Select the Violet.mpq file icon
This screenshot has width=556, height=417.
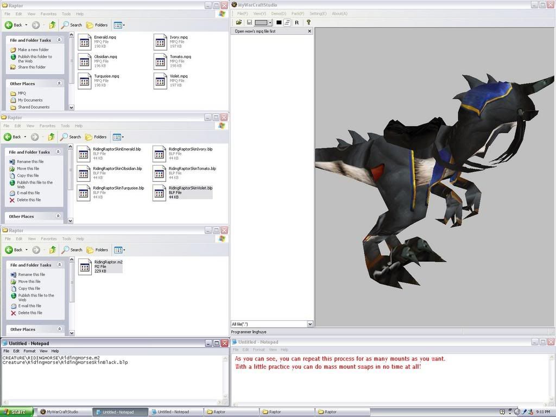tap(160, 81)
